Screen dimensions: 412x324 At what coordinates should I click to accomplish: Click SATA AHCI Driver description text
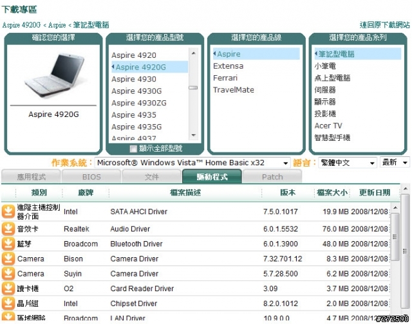point(139,212)
